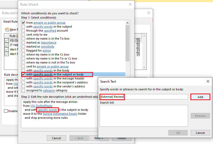Click rules list scroll-down arrow in Rules and Alerts
The width and height of the screenshot is (213, 144).
point(144,67)
